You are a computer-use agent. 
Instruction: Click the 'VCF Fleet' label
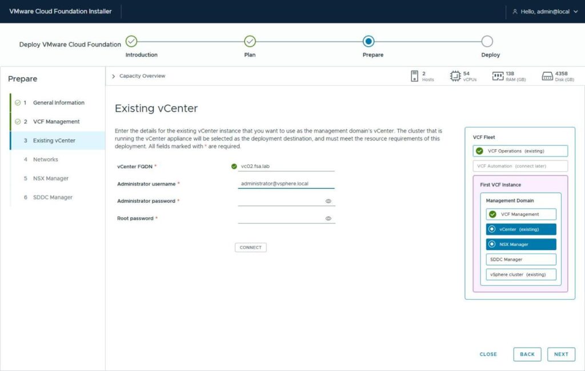(x=484, y=137)
